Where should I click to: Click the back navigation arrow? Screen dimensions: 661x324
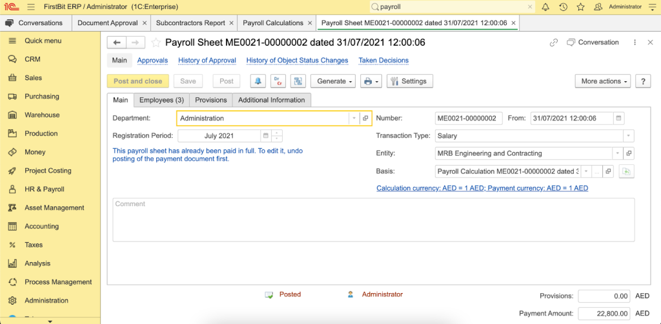click(117, 43)
